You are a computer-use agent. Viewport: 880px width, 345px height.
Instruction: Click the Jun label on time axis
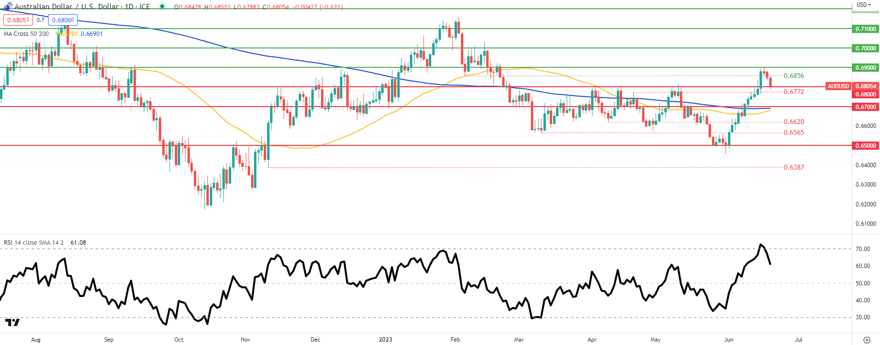(728, 340)
